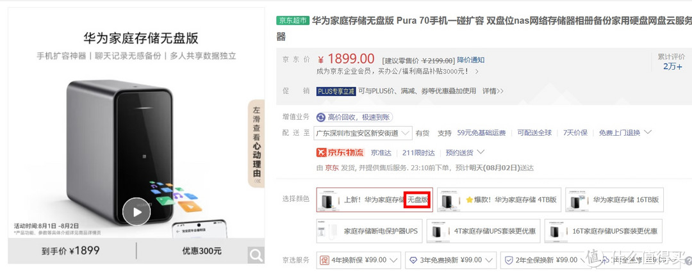This screenshot has height=274, width=692.
Task: Open 2年全保换新 ¥99.00 dropdown
Action: pyautogui.click(x=547, y=261)
